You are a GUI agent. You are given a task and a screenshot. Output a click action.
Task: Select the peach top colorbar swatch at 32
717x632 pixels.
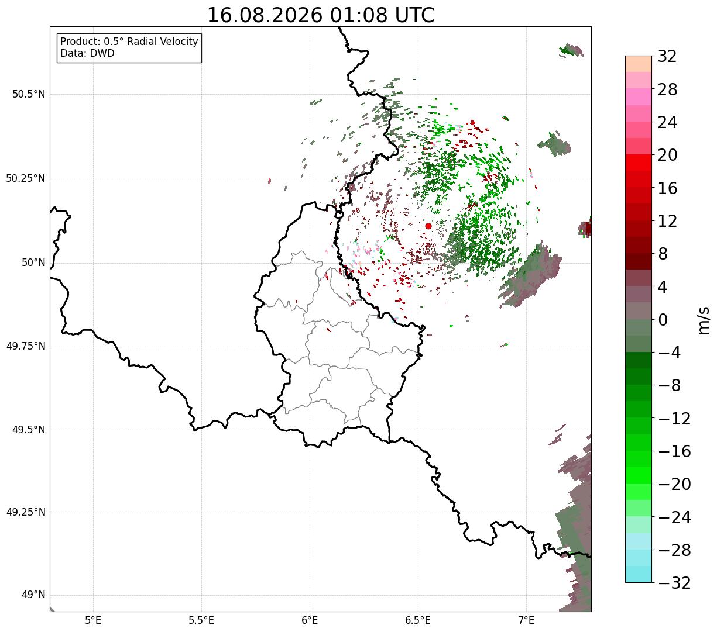coord(639,64)
